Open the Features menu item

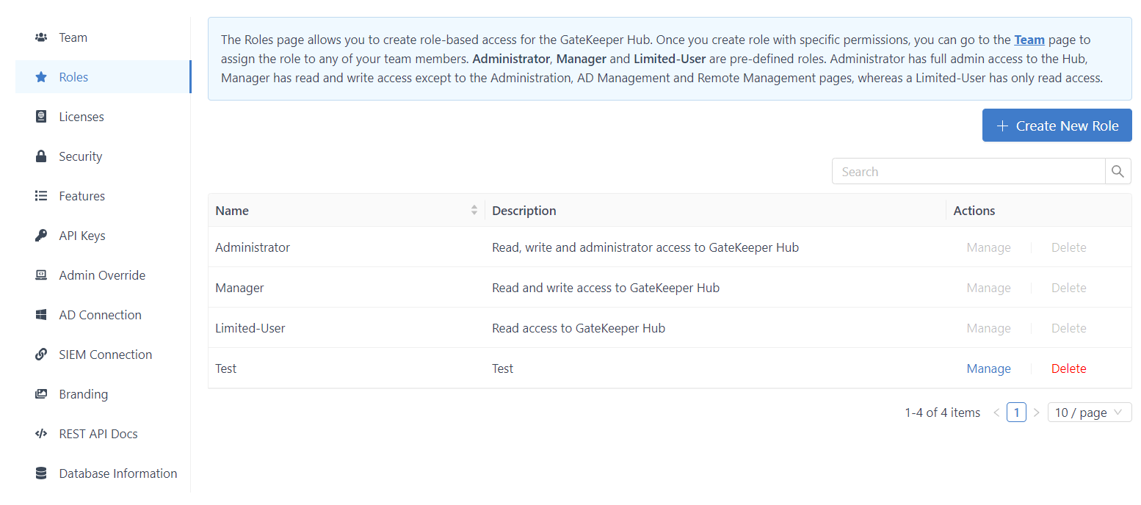[x=81, y=196]
